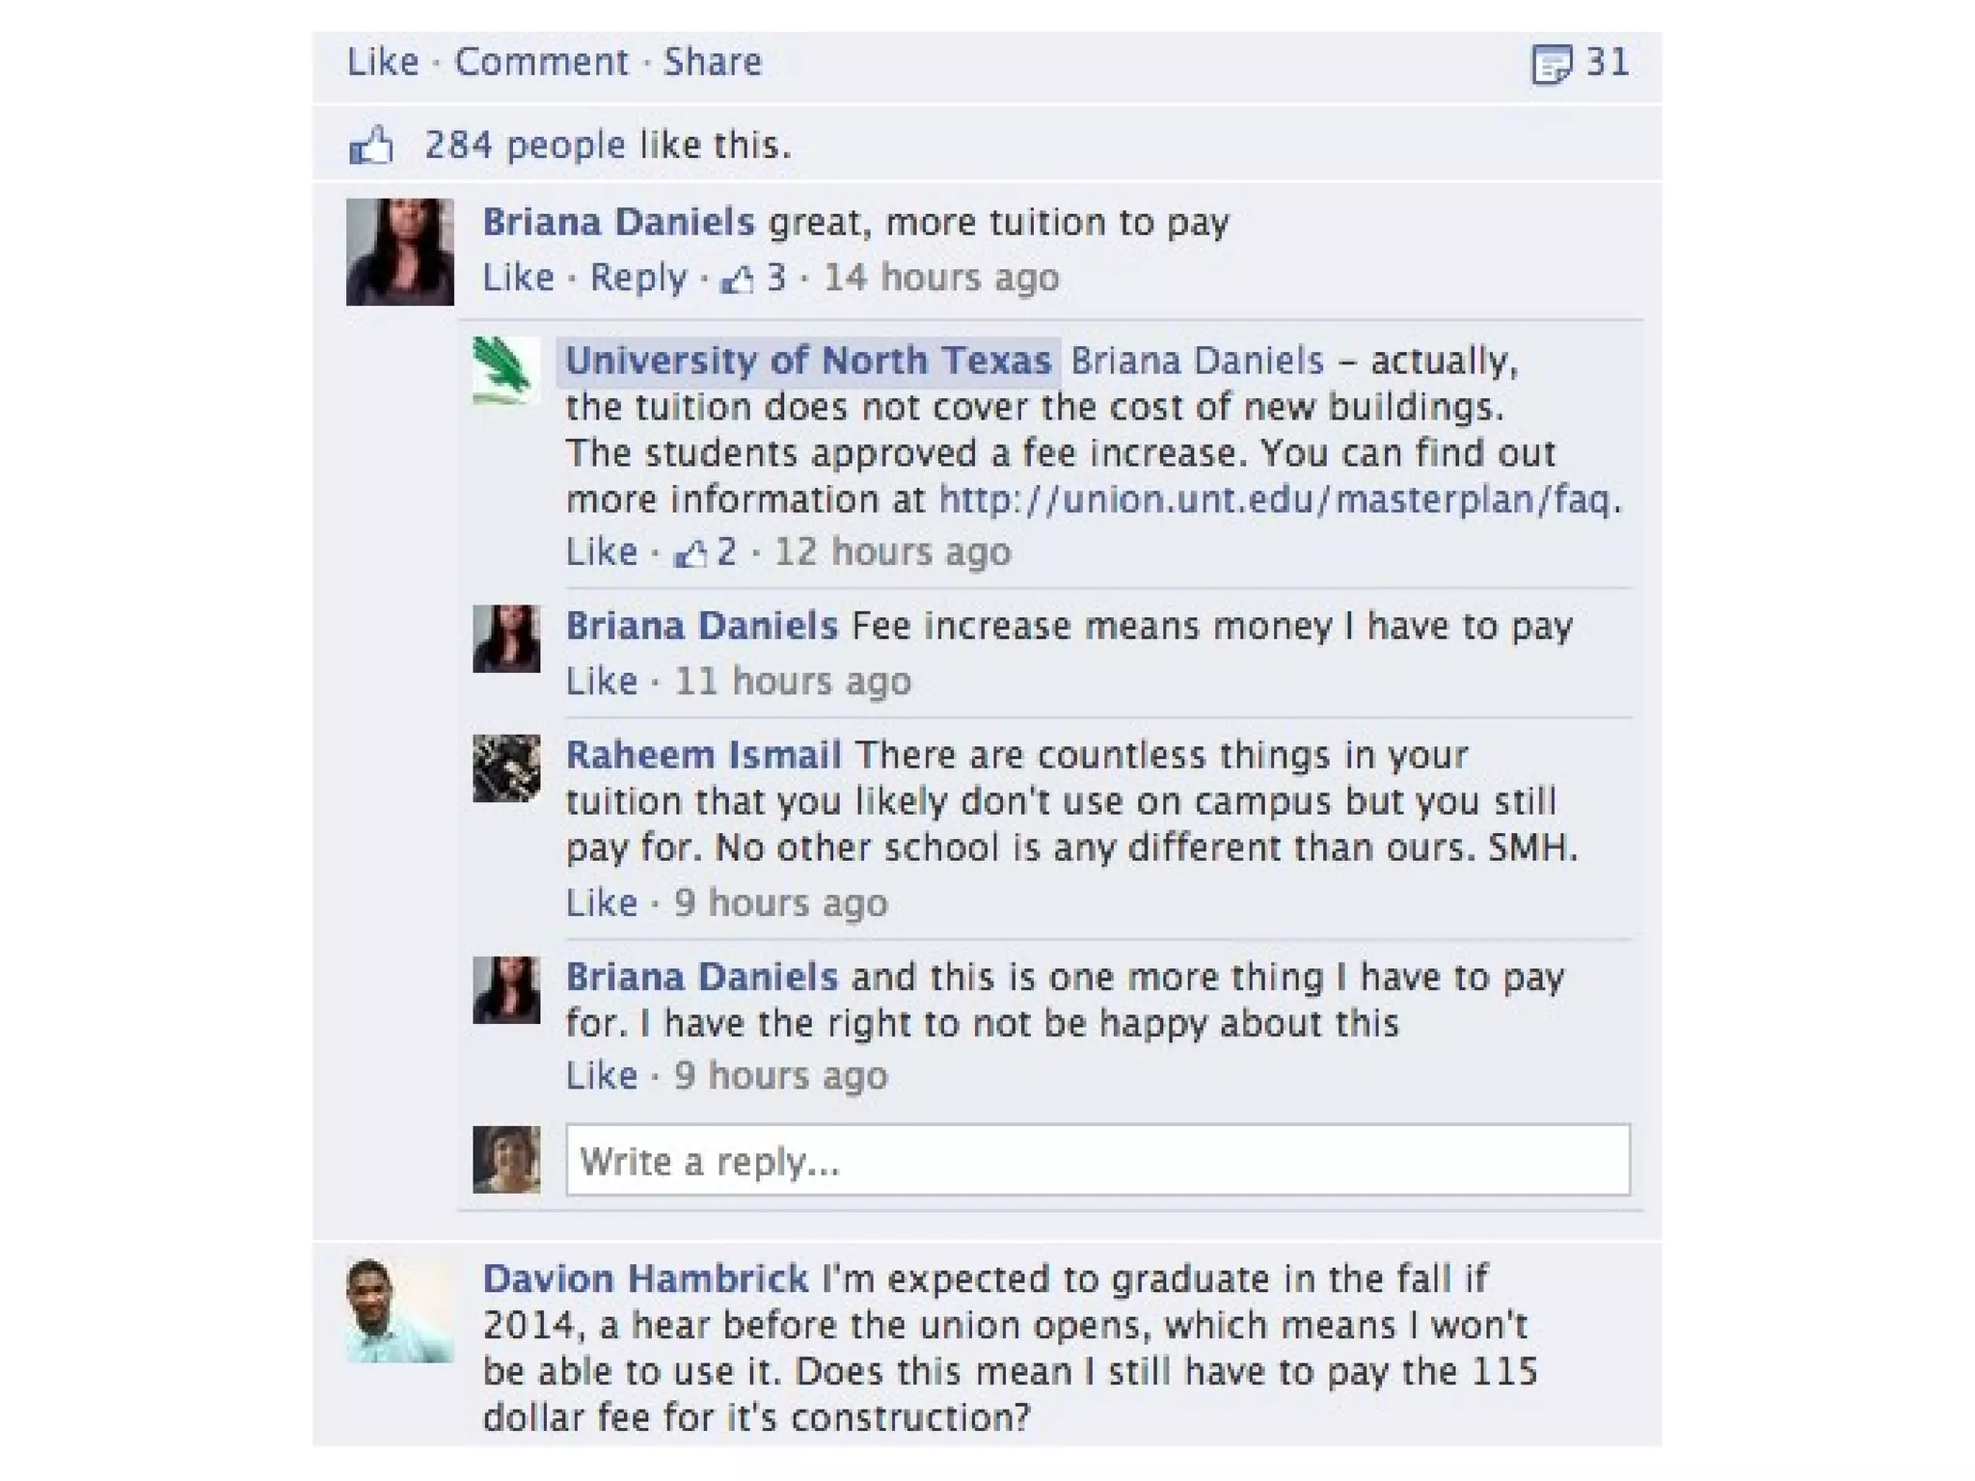Screen dimensions: 1975x1481
Task: Open the 3 likes thumb icon on Briana's comment
Action: coord(738,280)
